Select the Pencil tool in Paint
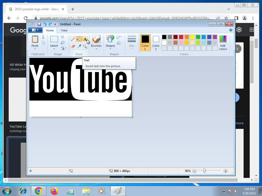This screenshot has height=196, width=262. [73, 39]
